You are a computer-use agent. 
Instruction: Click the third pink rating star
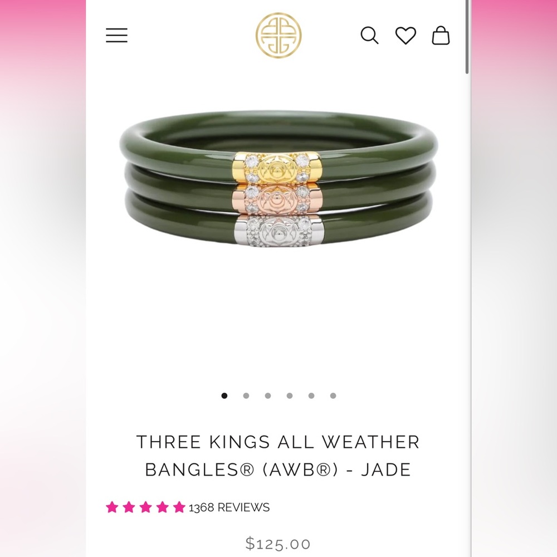(x=145, y=507)
